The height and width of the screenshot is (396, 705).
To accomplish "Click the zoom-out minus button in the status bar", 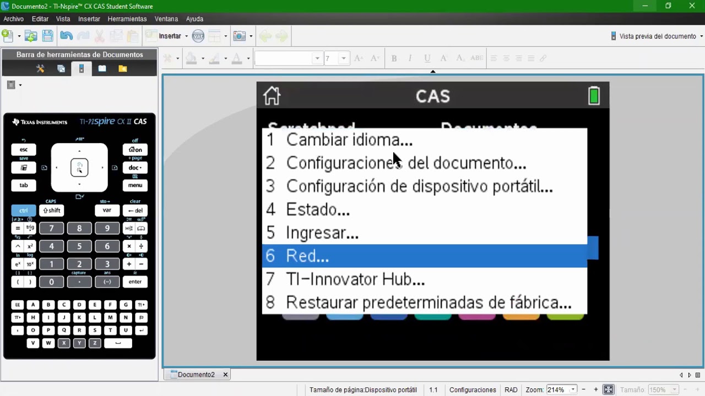I will point(583,390).
